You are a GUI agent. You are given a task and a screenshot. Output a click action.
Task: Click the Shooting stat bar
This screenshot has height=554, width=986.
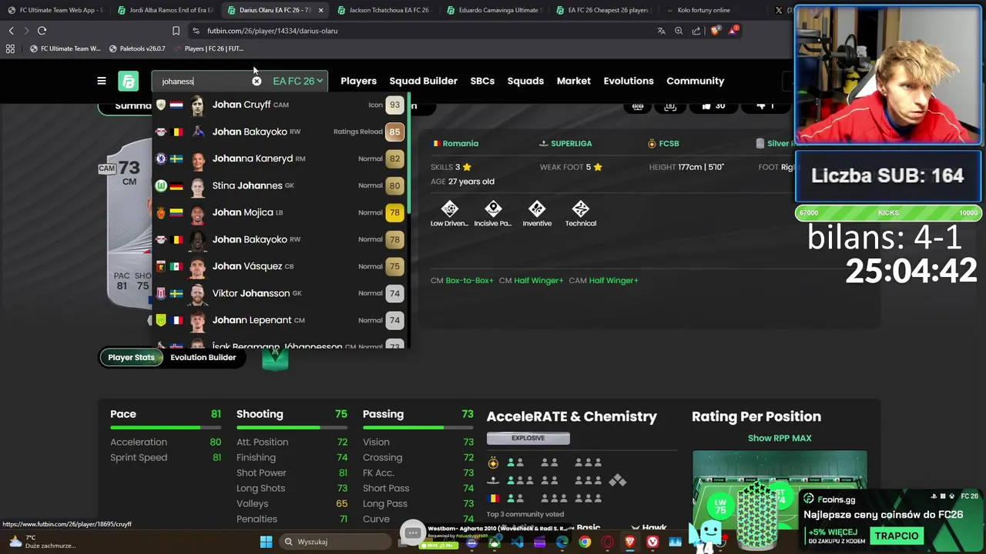[292, 427]
